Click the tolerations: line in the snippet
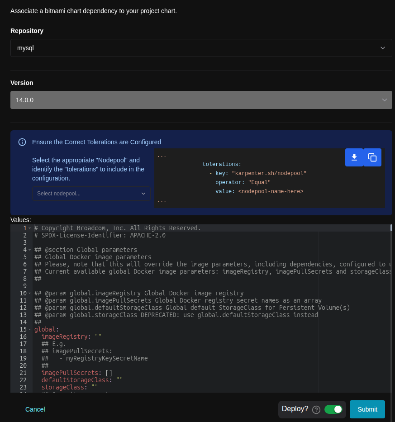The image size is (395, 422). [222, 164]
